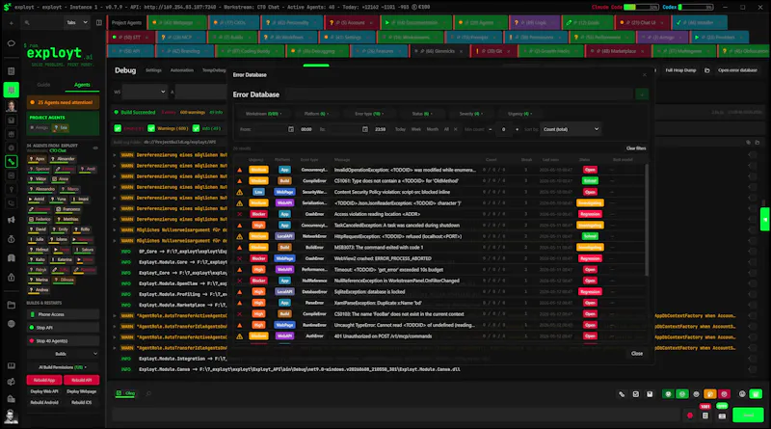The width and height of the screenshot is (771, 429).
Task: Open the AI Build Permissions dropdown
Action: tap(63, 367)
